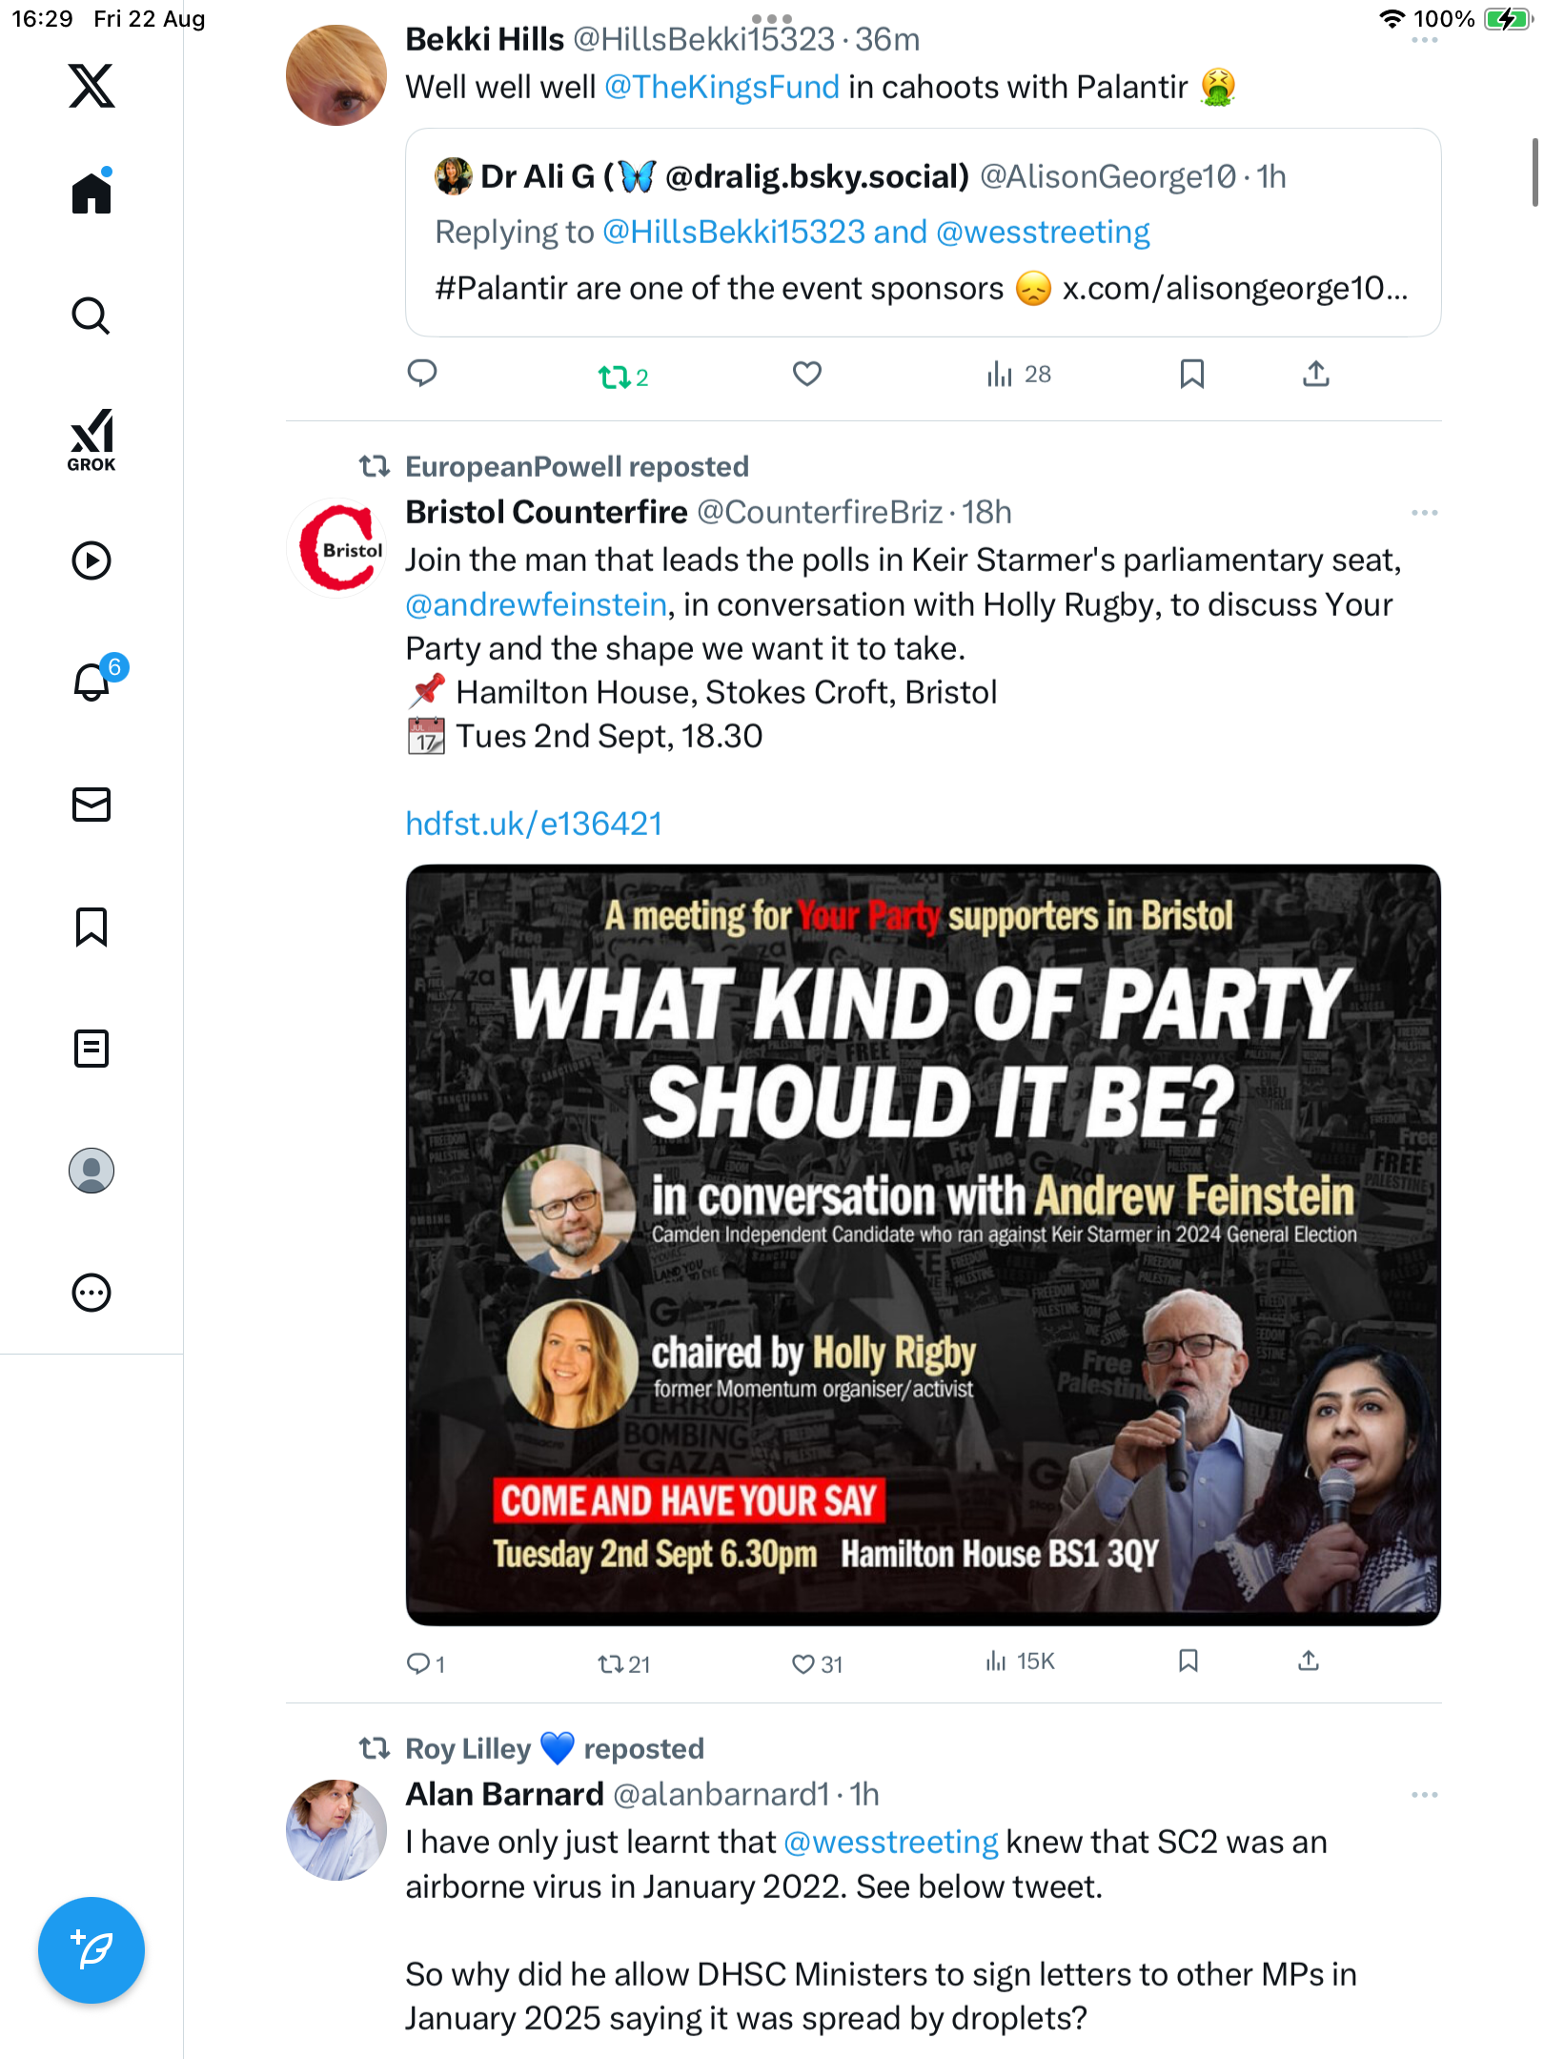Go to the Home feed
The height and width of the screenshot is (2059, 1544).
[x=91, y=194]
